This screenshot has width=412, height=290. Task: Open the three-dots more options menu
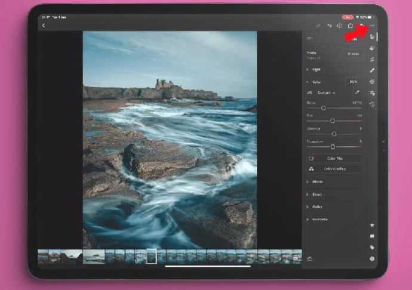[x=373, y=26]
